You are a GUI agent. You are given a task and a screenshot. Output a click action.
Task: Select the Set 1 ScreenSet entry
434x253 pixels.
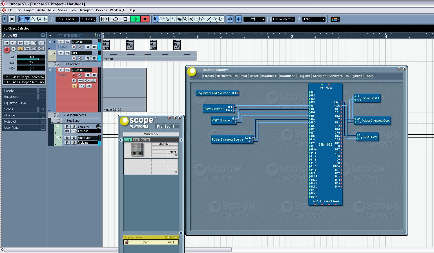click(146, 242)
